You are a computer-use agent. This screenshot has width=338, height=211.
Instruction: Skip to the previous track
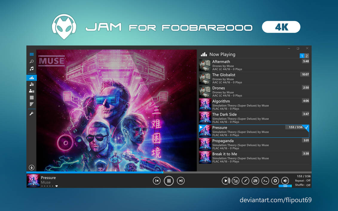(157, 181)
